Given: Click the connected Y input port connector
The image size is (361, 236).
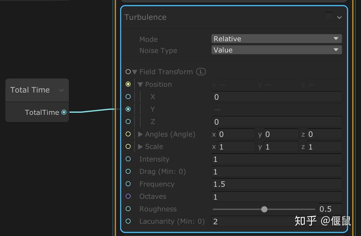Looking at the screenshot, I should (128, 109).
